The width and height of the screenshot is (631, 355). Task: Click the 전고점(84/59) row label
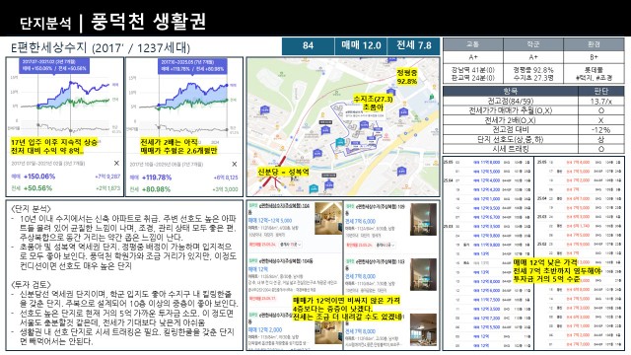511,101
